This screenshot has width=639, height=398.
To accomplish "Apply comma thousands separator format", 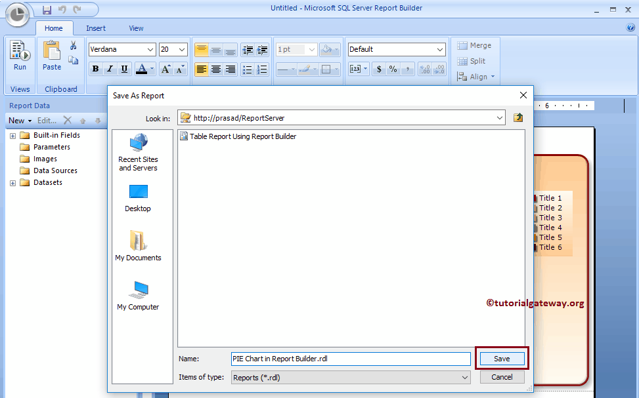I will coord(408,70).
